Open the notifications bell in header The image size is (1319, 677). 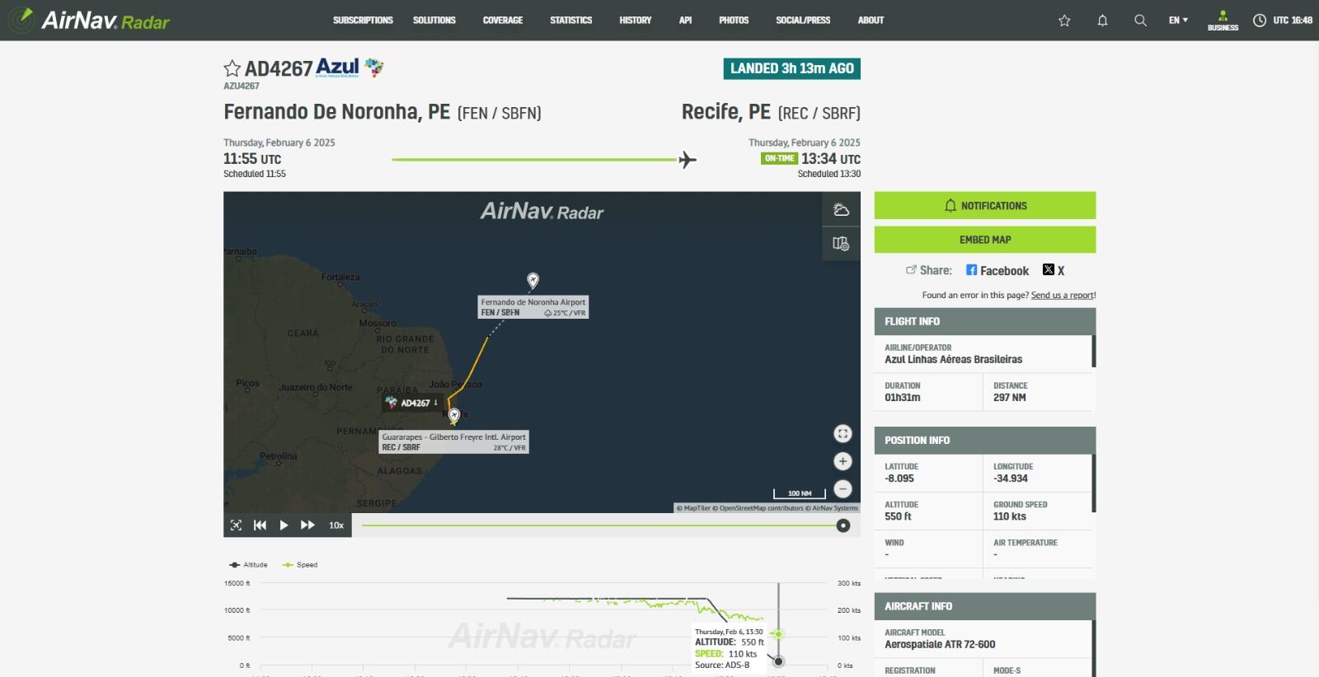pyautogui.click(x=1102, y=21)
